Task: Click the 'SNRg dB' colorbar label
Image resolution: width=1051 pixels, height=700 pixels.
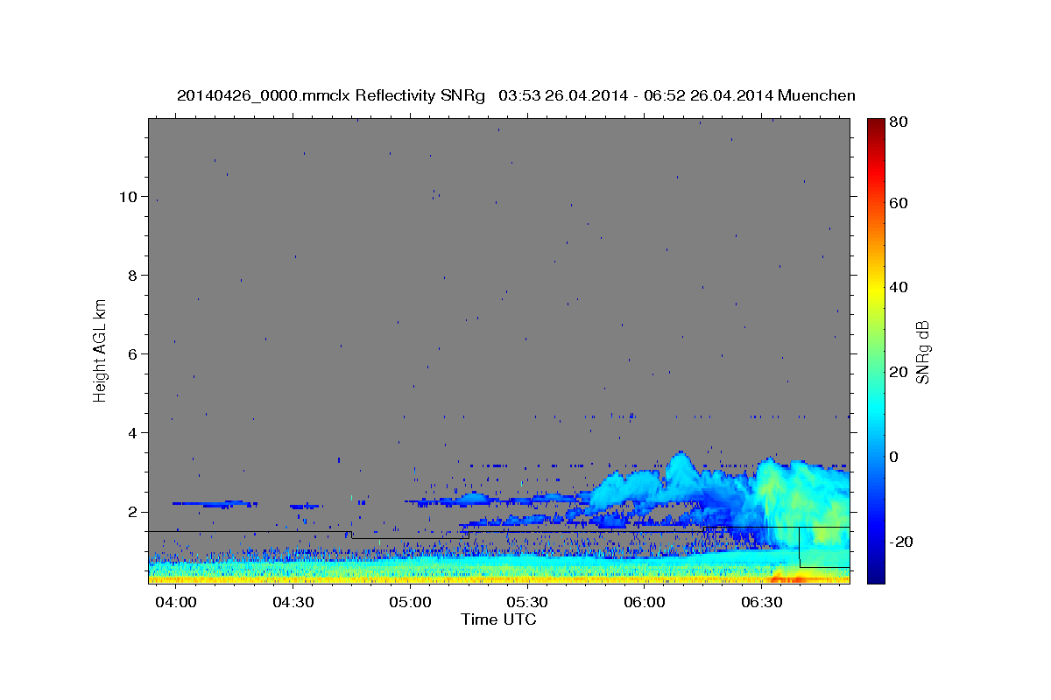Action: point(923,353)
